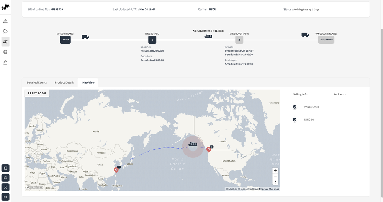The width and height of the screenshot is (383, 202).
Task: Switch to the Product Details tab
Action: pos(64,82)
